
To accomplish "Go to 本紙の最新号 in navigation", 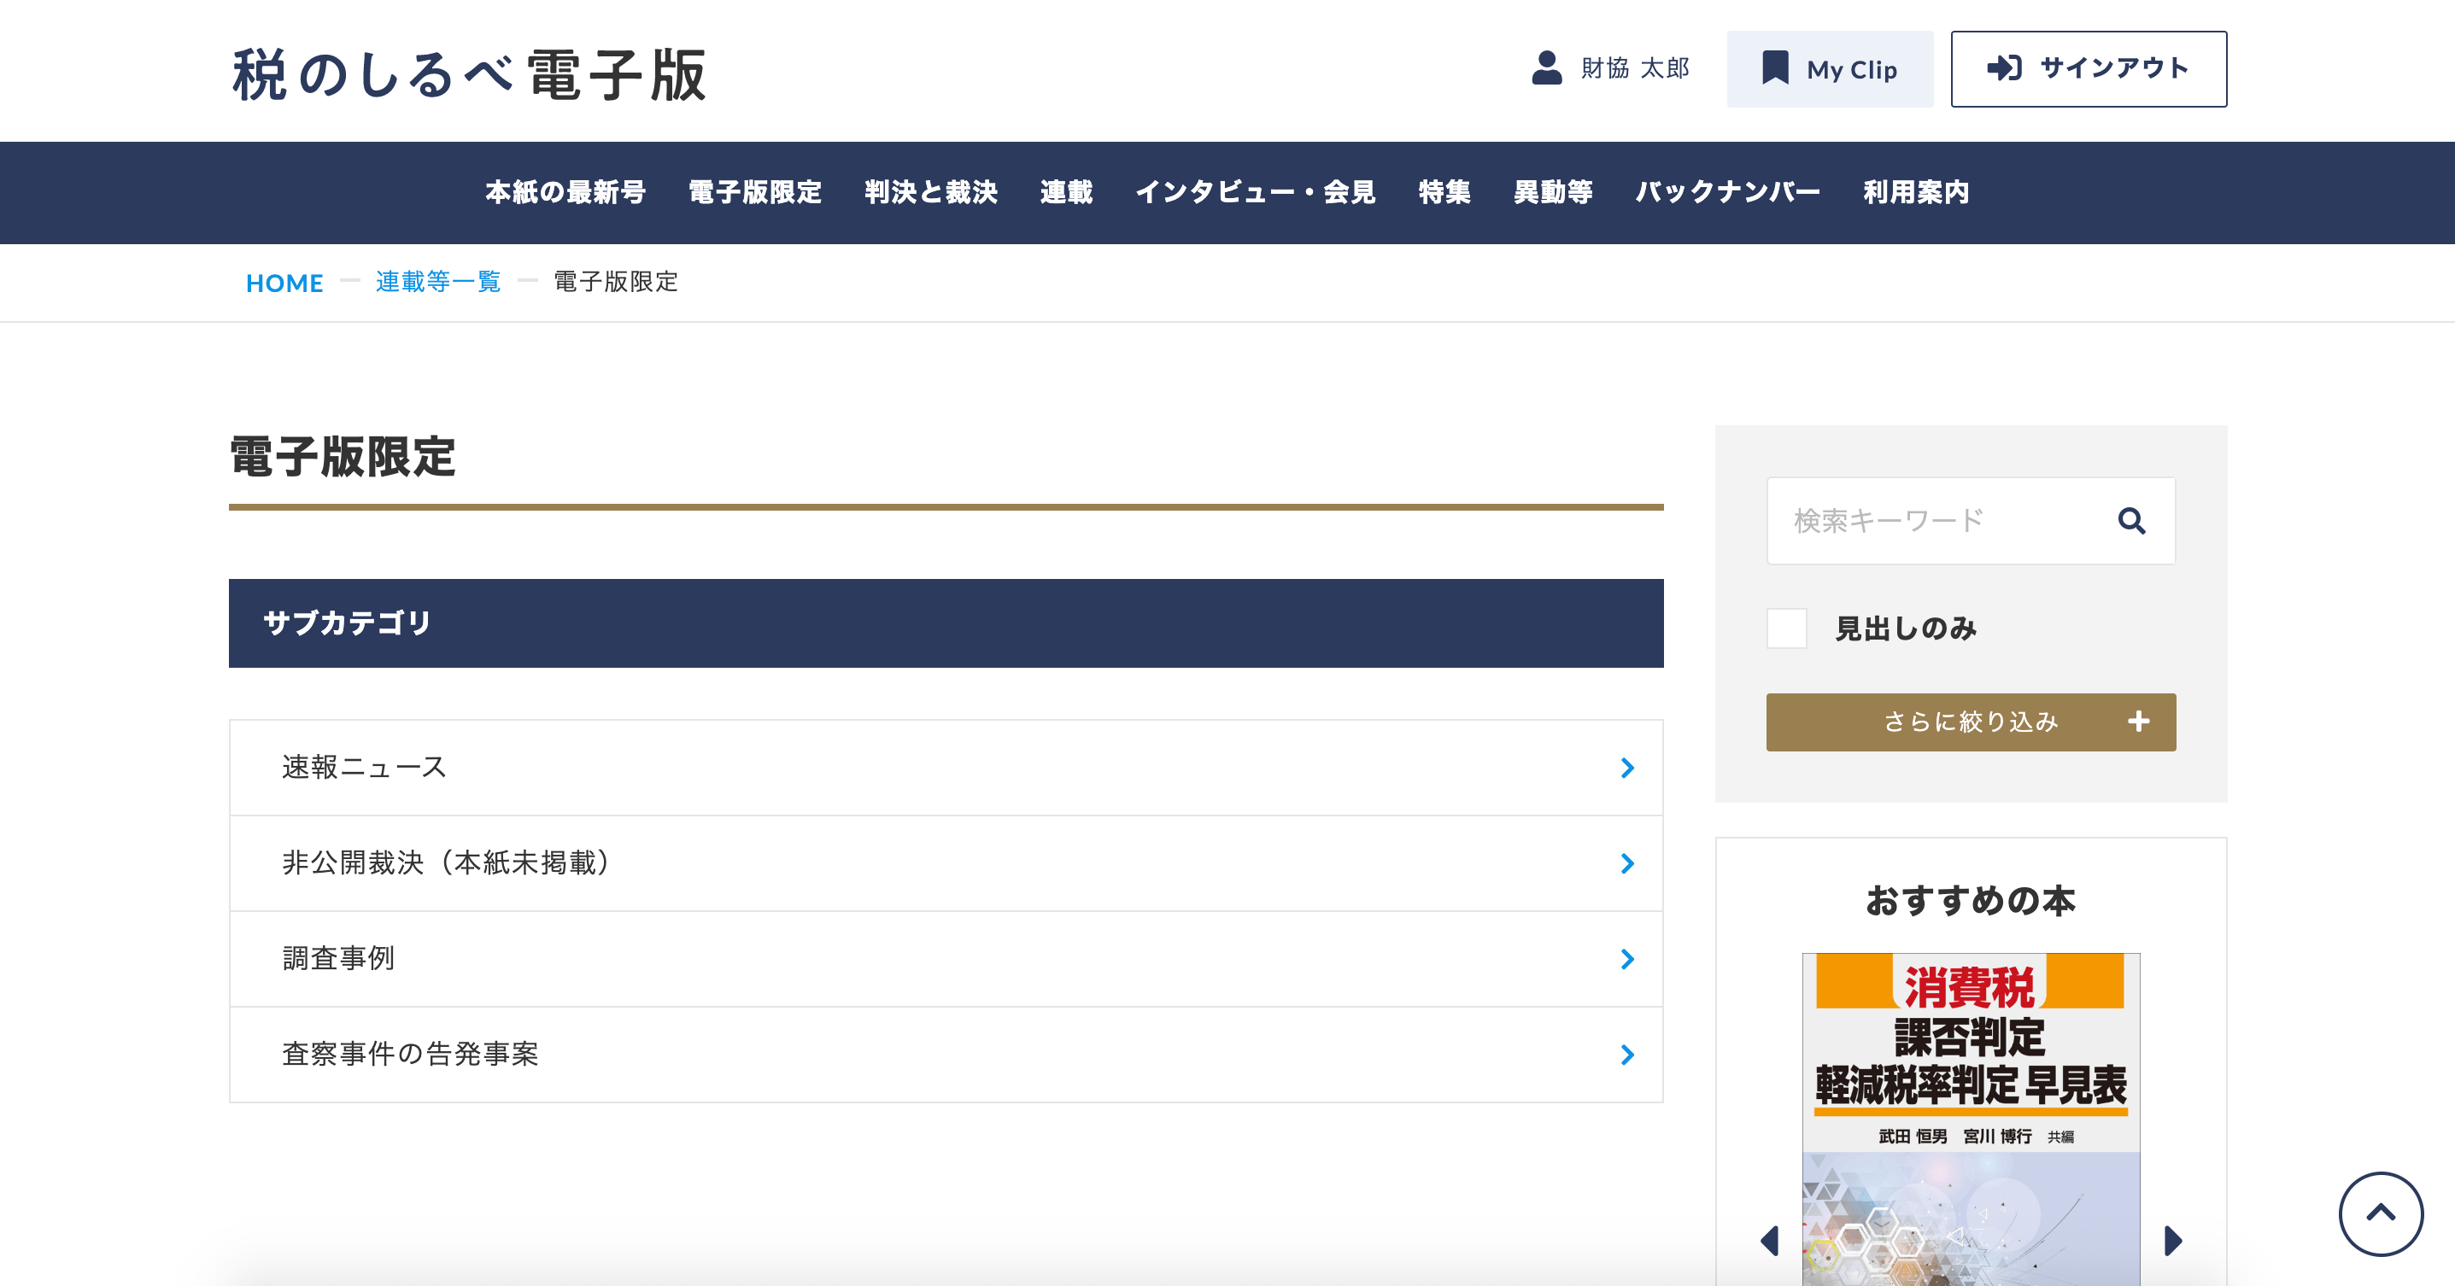I will [x=565, y=192].
